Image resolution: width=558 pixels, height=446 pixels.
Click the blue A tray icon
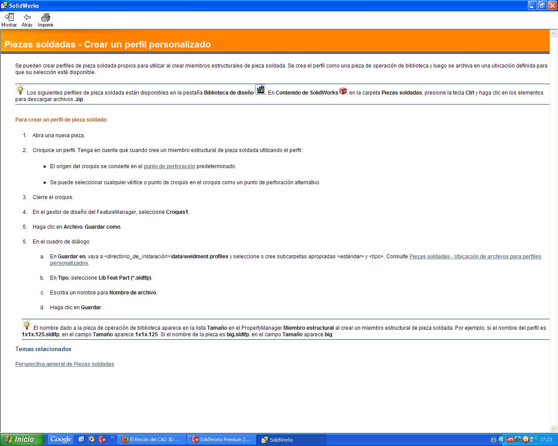[518, 439]
